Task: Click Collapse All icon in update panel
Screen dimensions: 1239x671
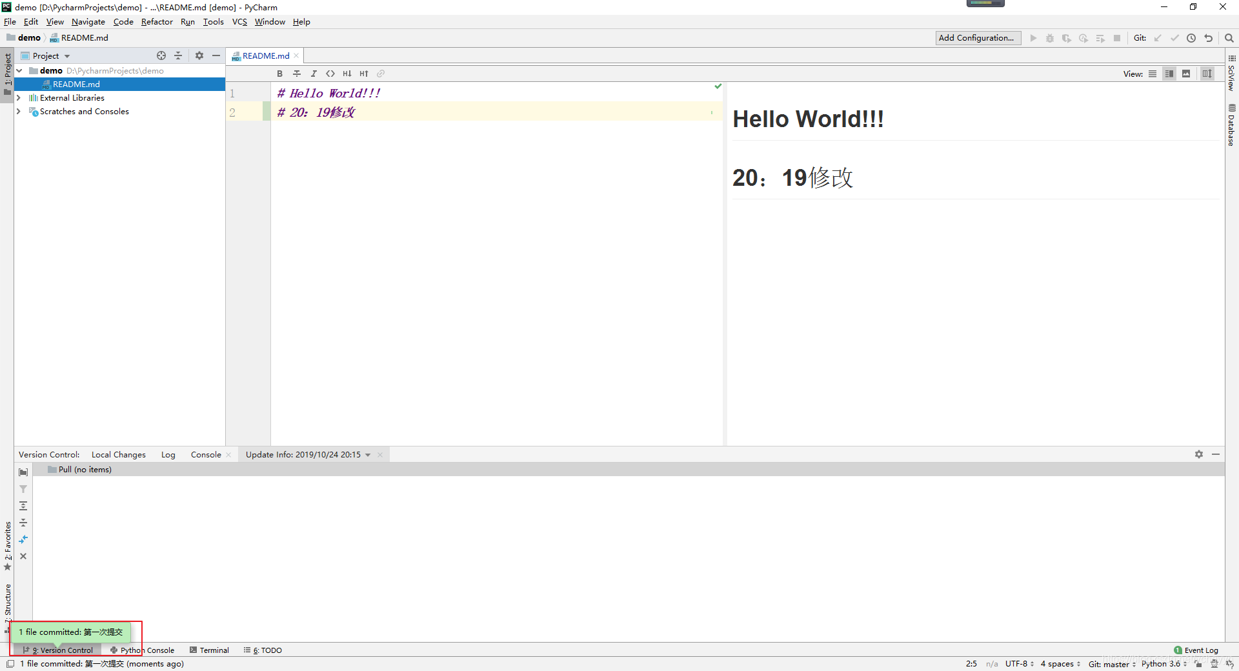Action: [x=23, y=523]
